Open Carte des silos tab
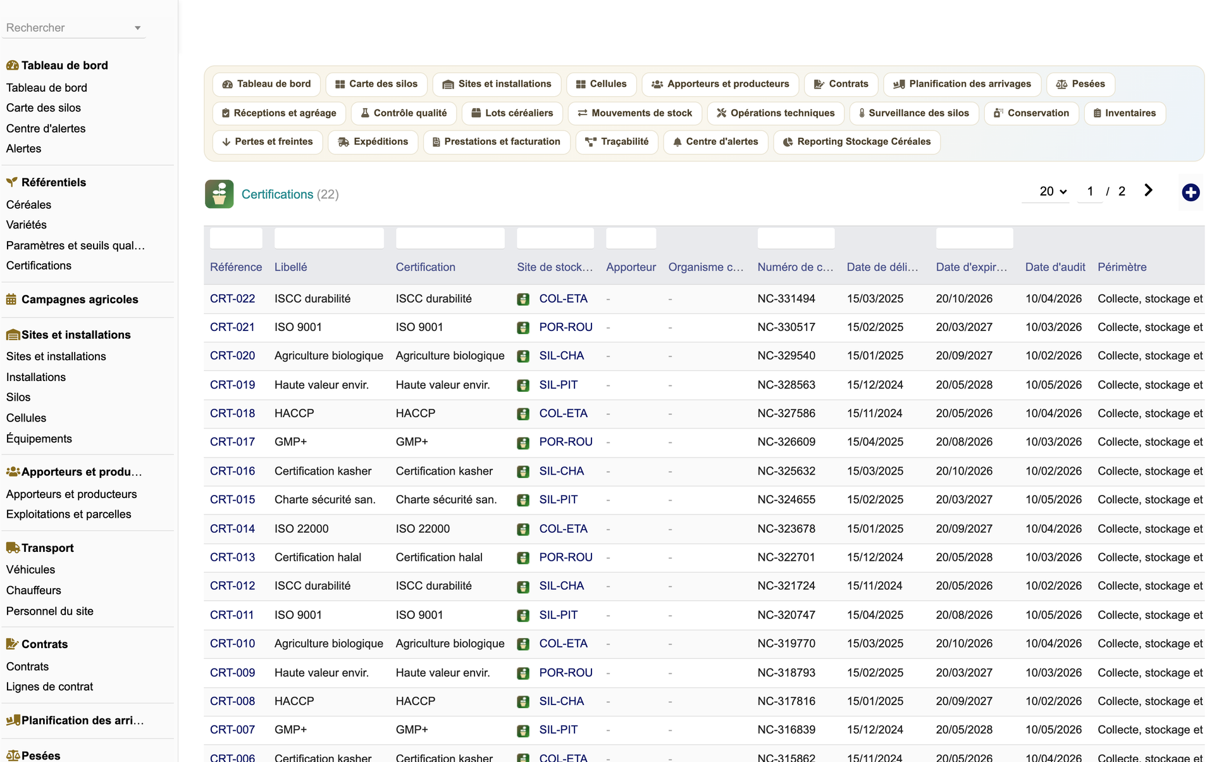The width and height of the screenshot is (1231, 762). [x=376, y=84]
